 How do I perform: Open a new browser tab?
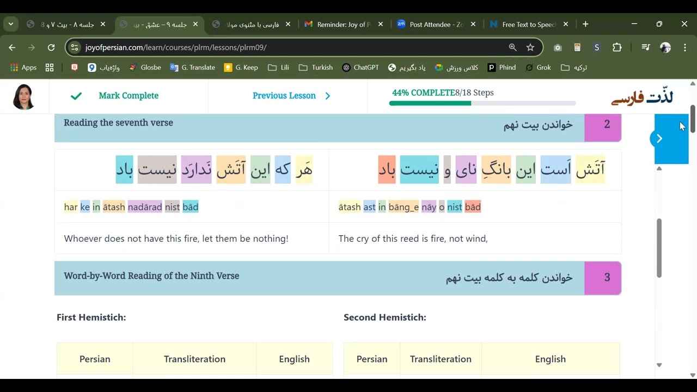click(585, 24)
